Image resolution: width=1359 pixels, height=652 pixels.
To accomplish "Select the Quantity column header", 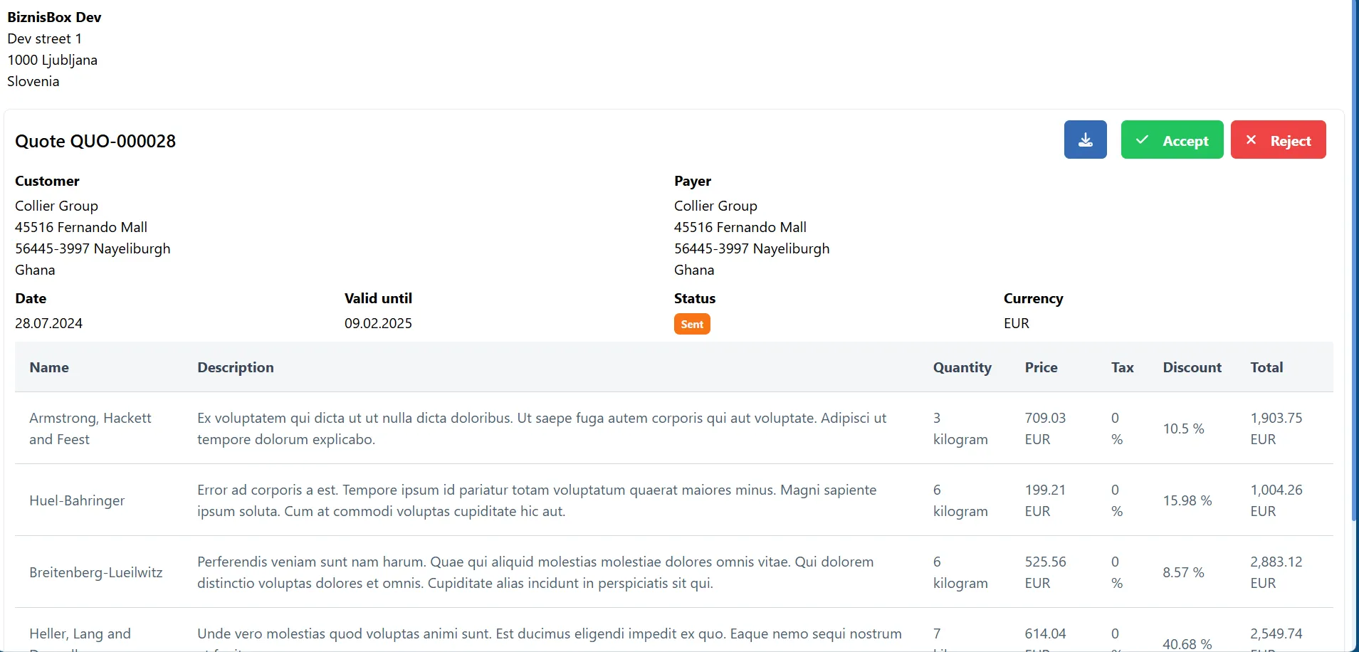I will (962, 367).
